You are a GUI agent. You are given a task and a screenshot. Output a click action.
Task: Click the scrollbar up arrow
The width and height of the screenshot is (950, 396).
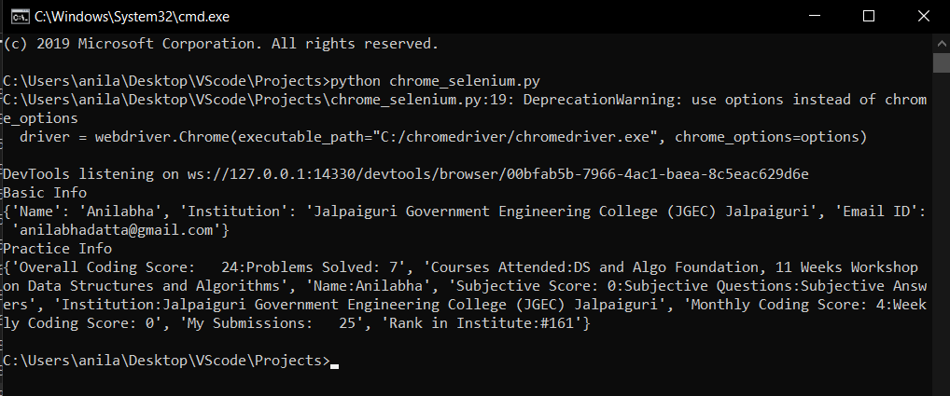tap(942, 42)
